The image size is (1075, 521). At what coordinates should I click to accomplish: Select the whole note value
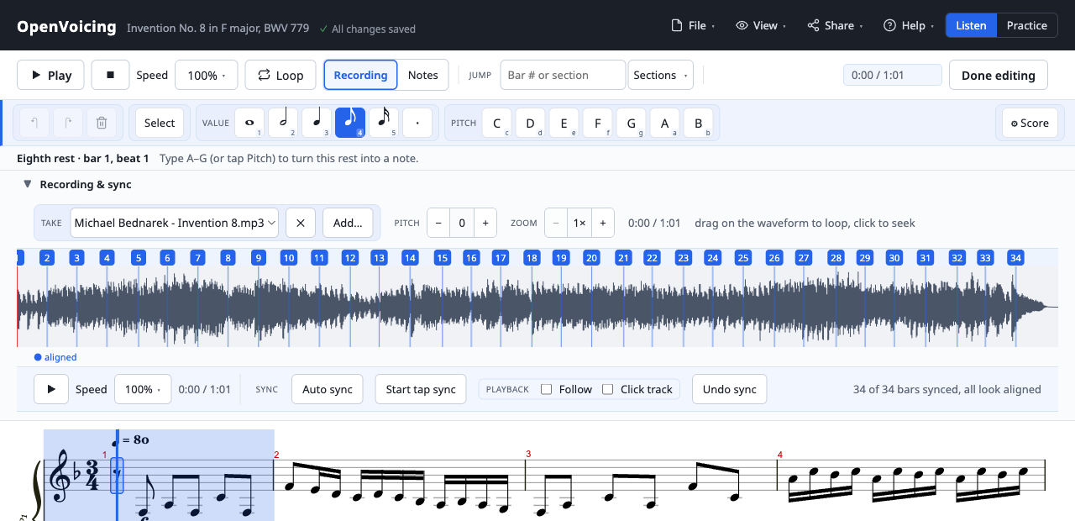click(249, 123)
